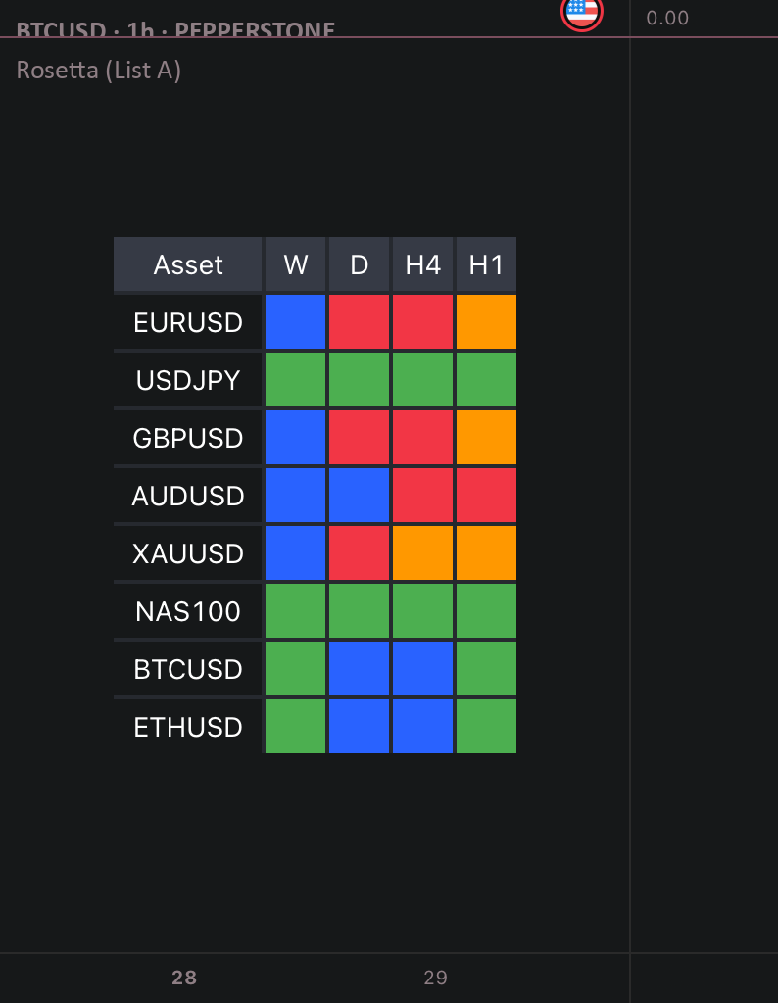Click the 29 date on time axis
The image size is (778, 1003).
click(x=436, y=978)
